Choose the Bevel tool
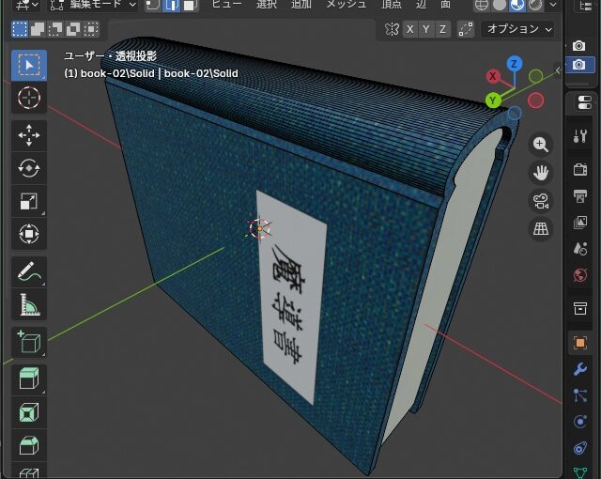 [29, 445]
